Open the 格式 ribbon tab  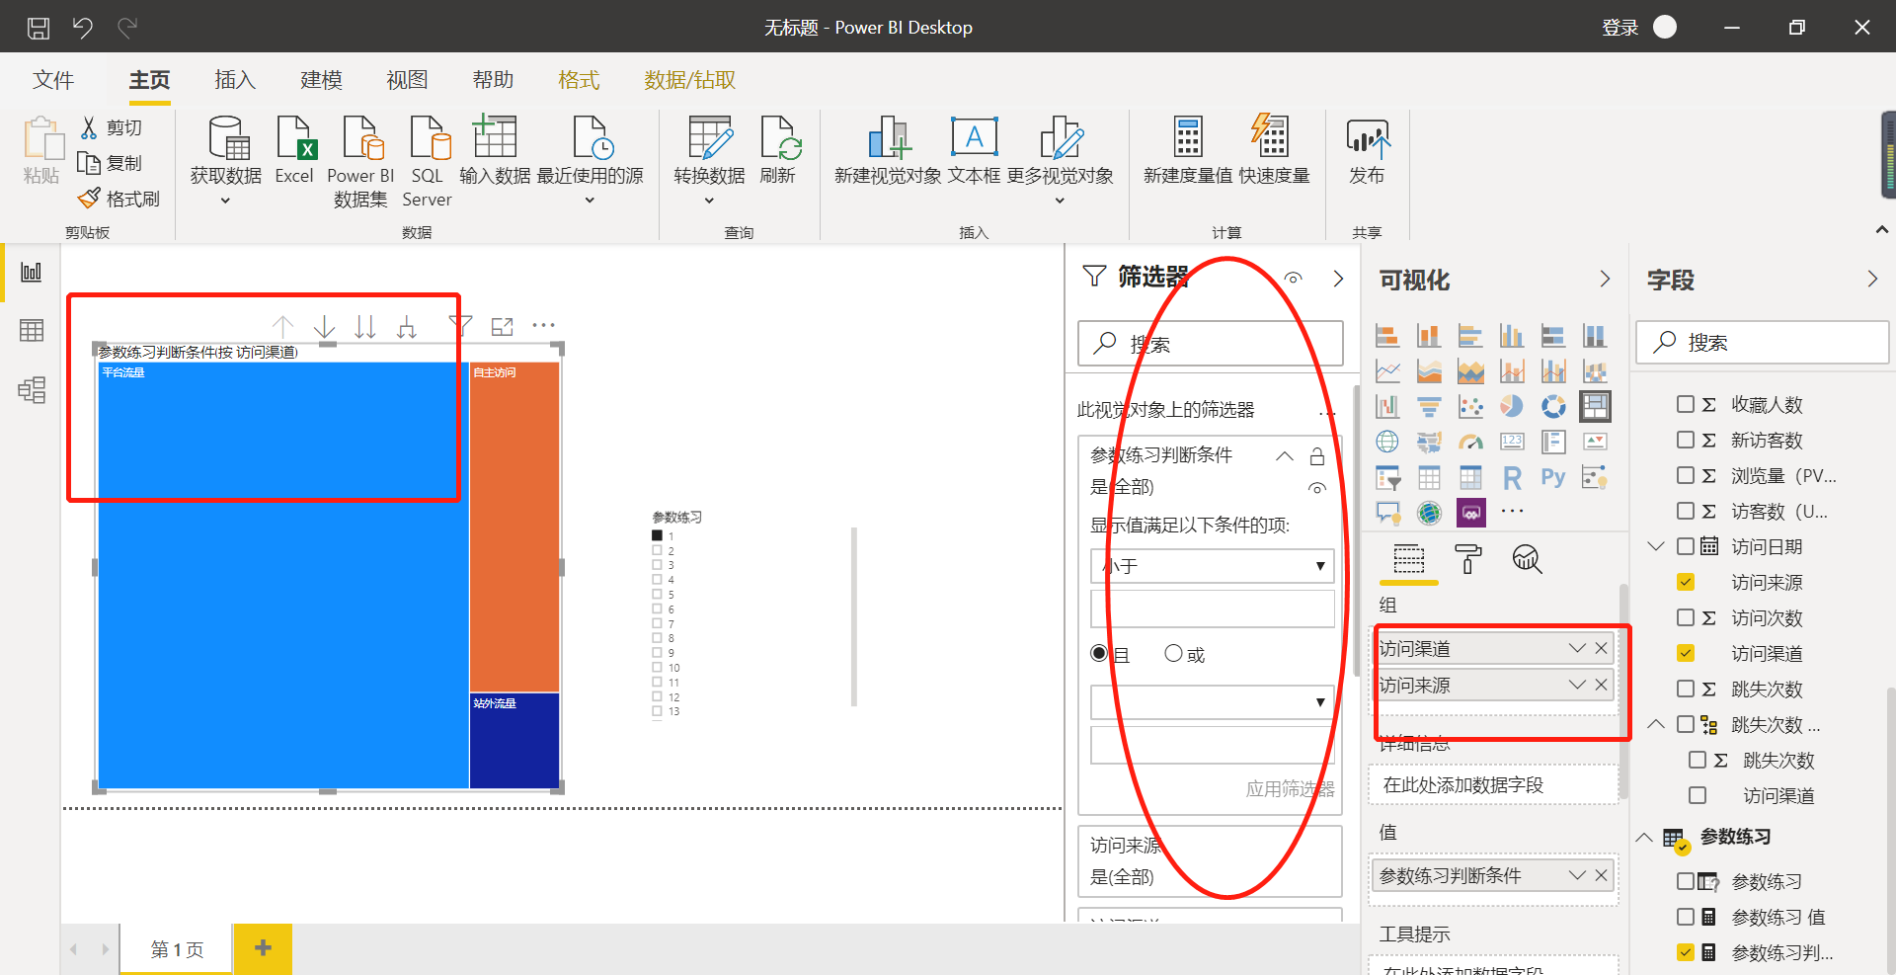[579, 80]
